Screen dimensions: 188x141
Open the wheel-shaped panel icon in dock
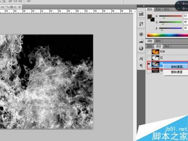(141, 34)
